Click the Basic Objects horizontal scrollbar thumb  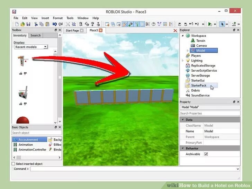[19, 157]
